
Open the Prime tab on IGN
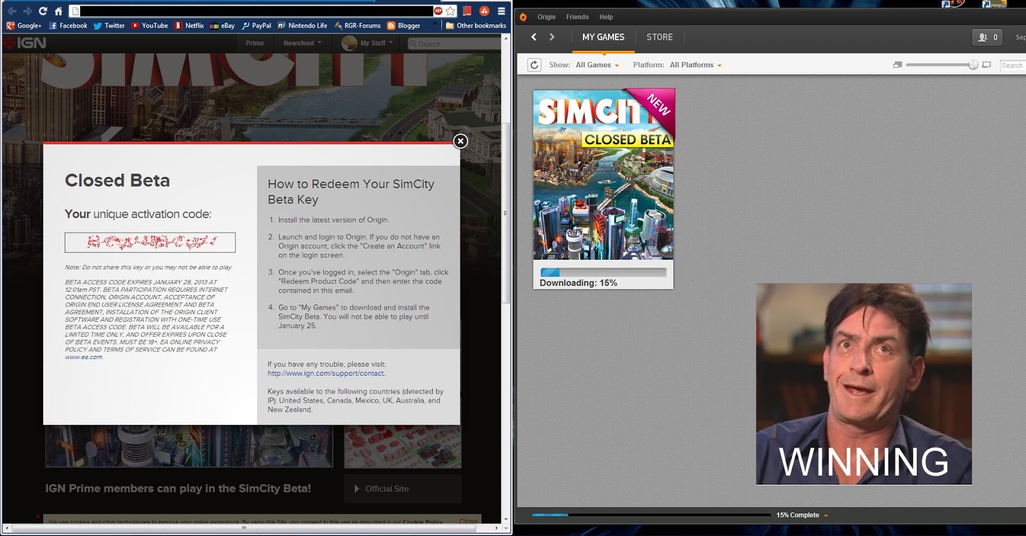pyautogui.click(x=255, y=43)
